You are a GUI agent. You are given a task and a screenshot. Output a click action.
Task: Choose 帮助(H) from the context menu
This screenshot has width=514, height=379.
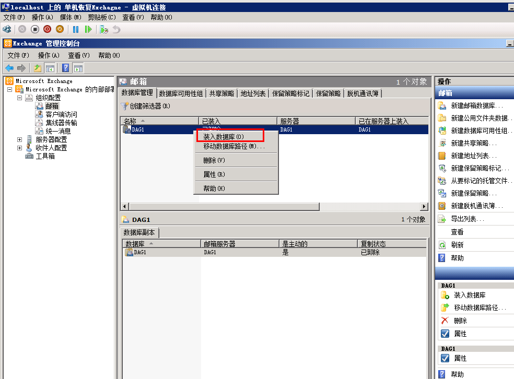(236, 188)
